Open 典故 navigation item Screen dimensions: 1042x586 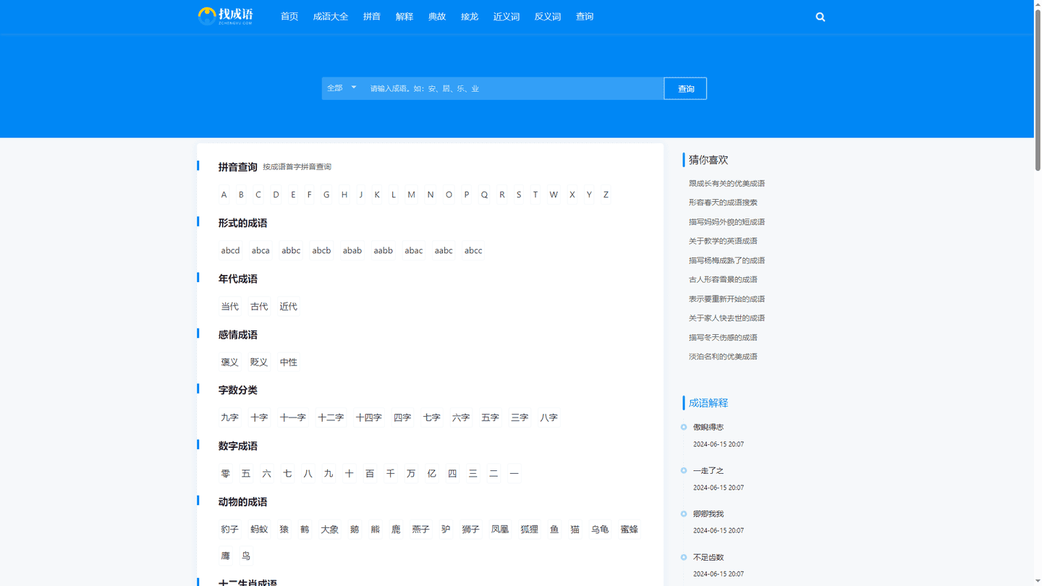[437, 17]
